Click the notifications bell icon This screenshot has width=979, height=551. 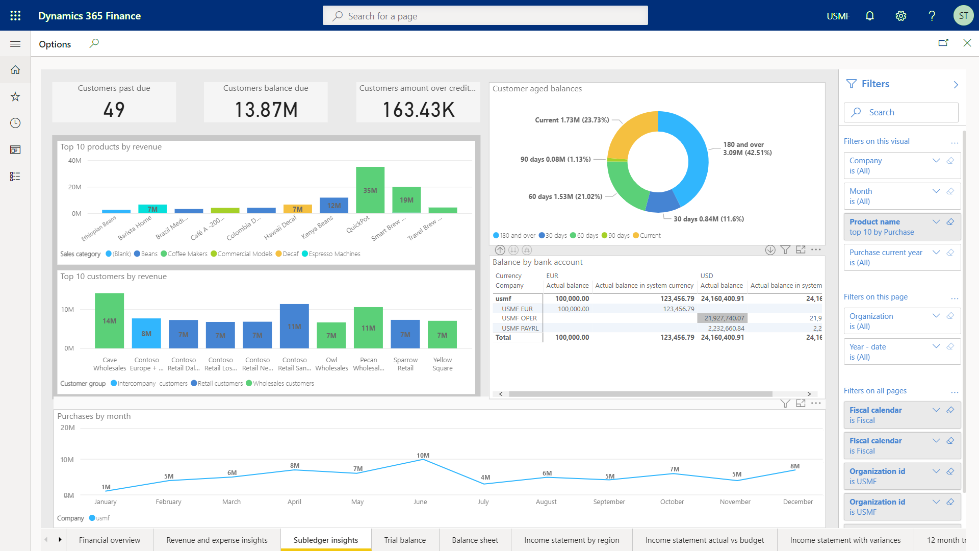pos(870,16)
